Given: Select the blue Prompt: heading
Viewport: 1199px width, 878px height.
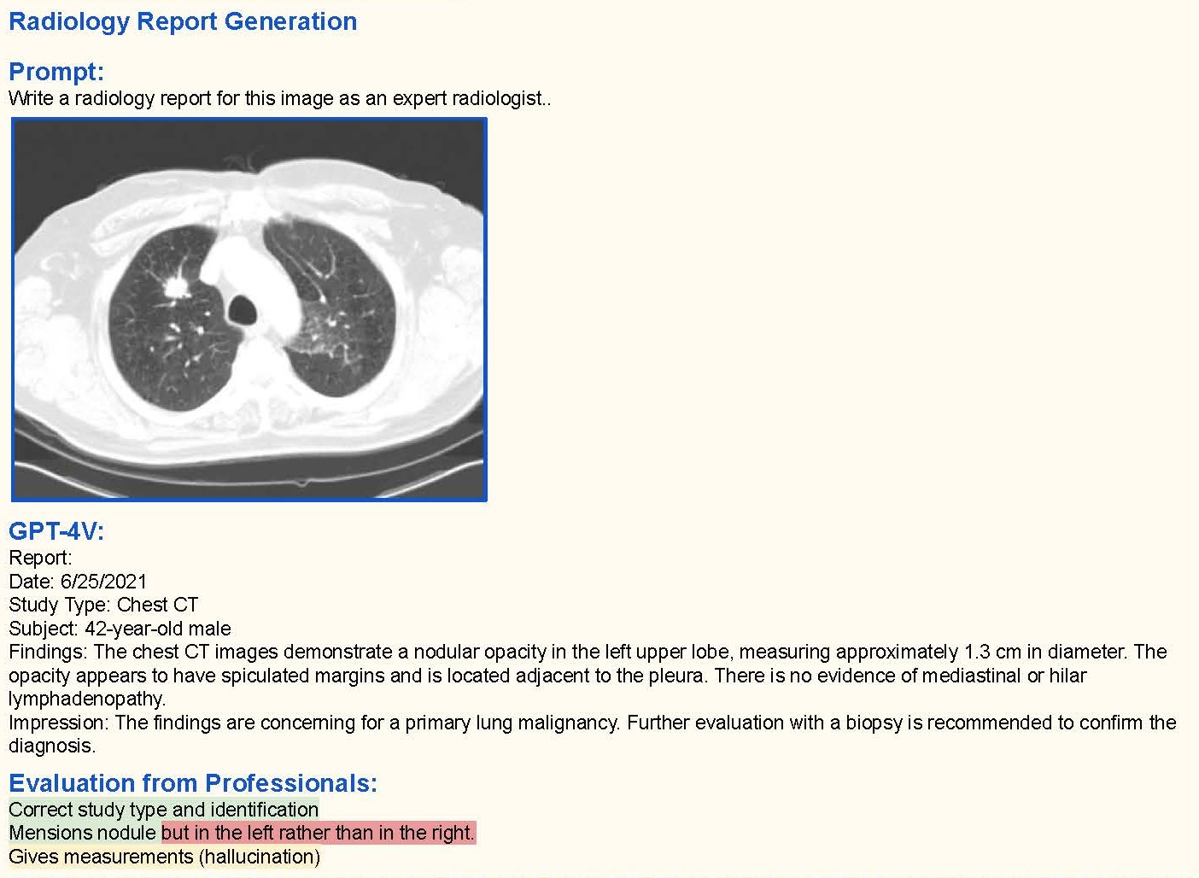Looking at the screenshot, I should [56, 72].
